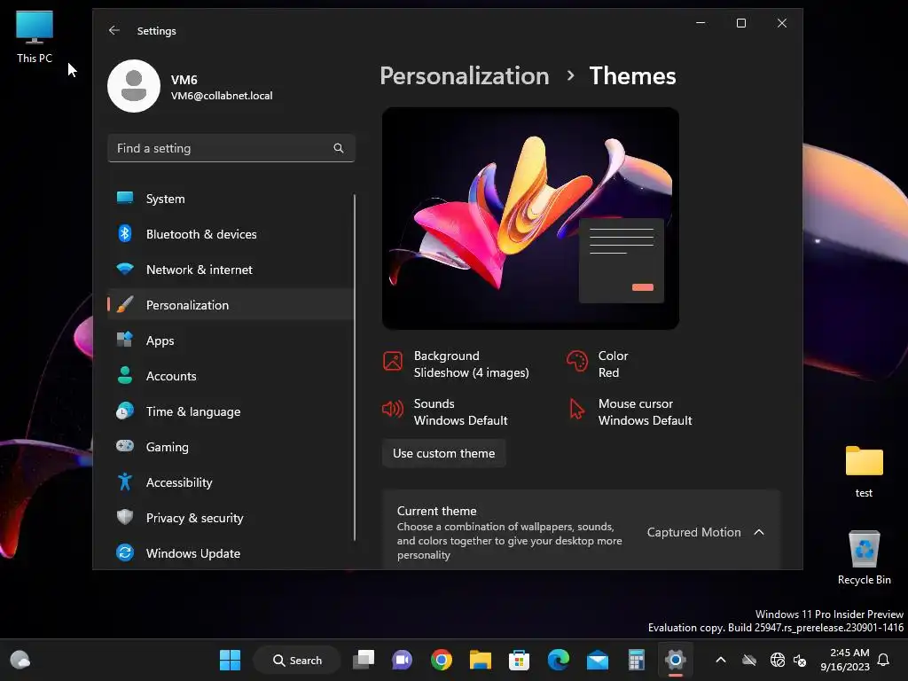Open Microsoft Store from taskbar

519,660
